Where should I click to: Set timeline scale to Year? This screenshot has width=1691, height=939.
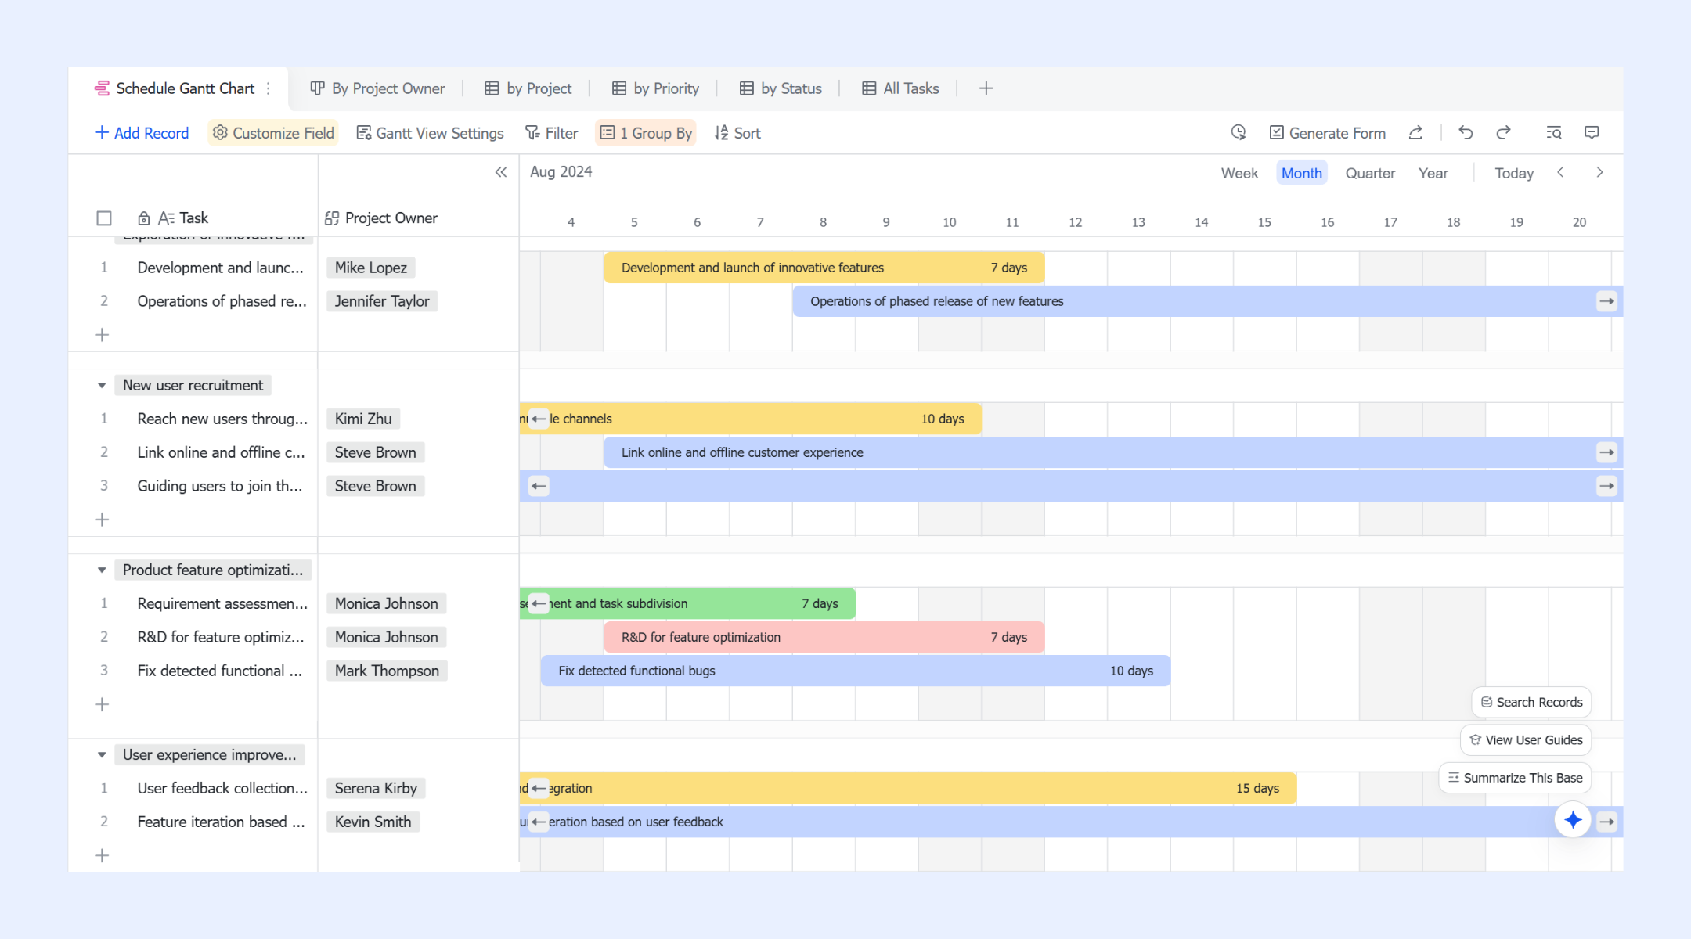pyautogui.click(x=1433, y=173)
